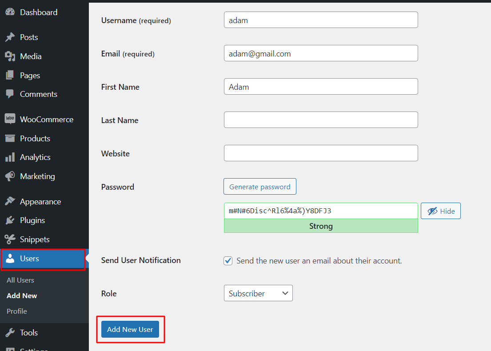This screenshot has width=491, height=351.
Task: Click the WooCommerce Woo logo icon
Action: (10, 119)
